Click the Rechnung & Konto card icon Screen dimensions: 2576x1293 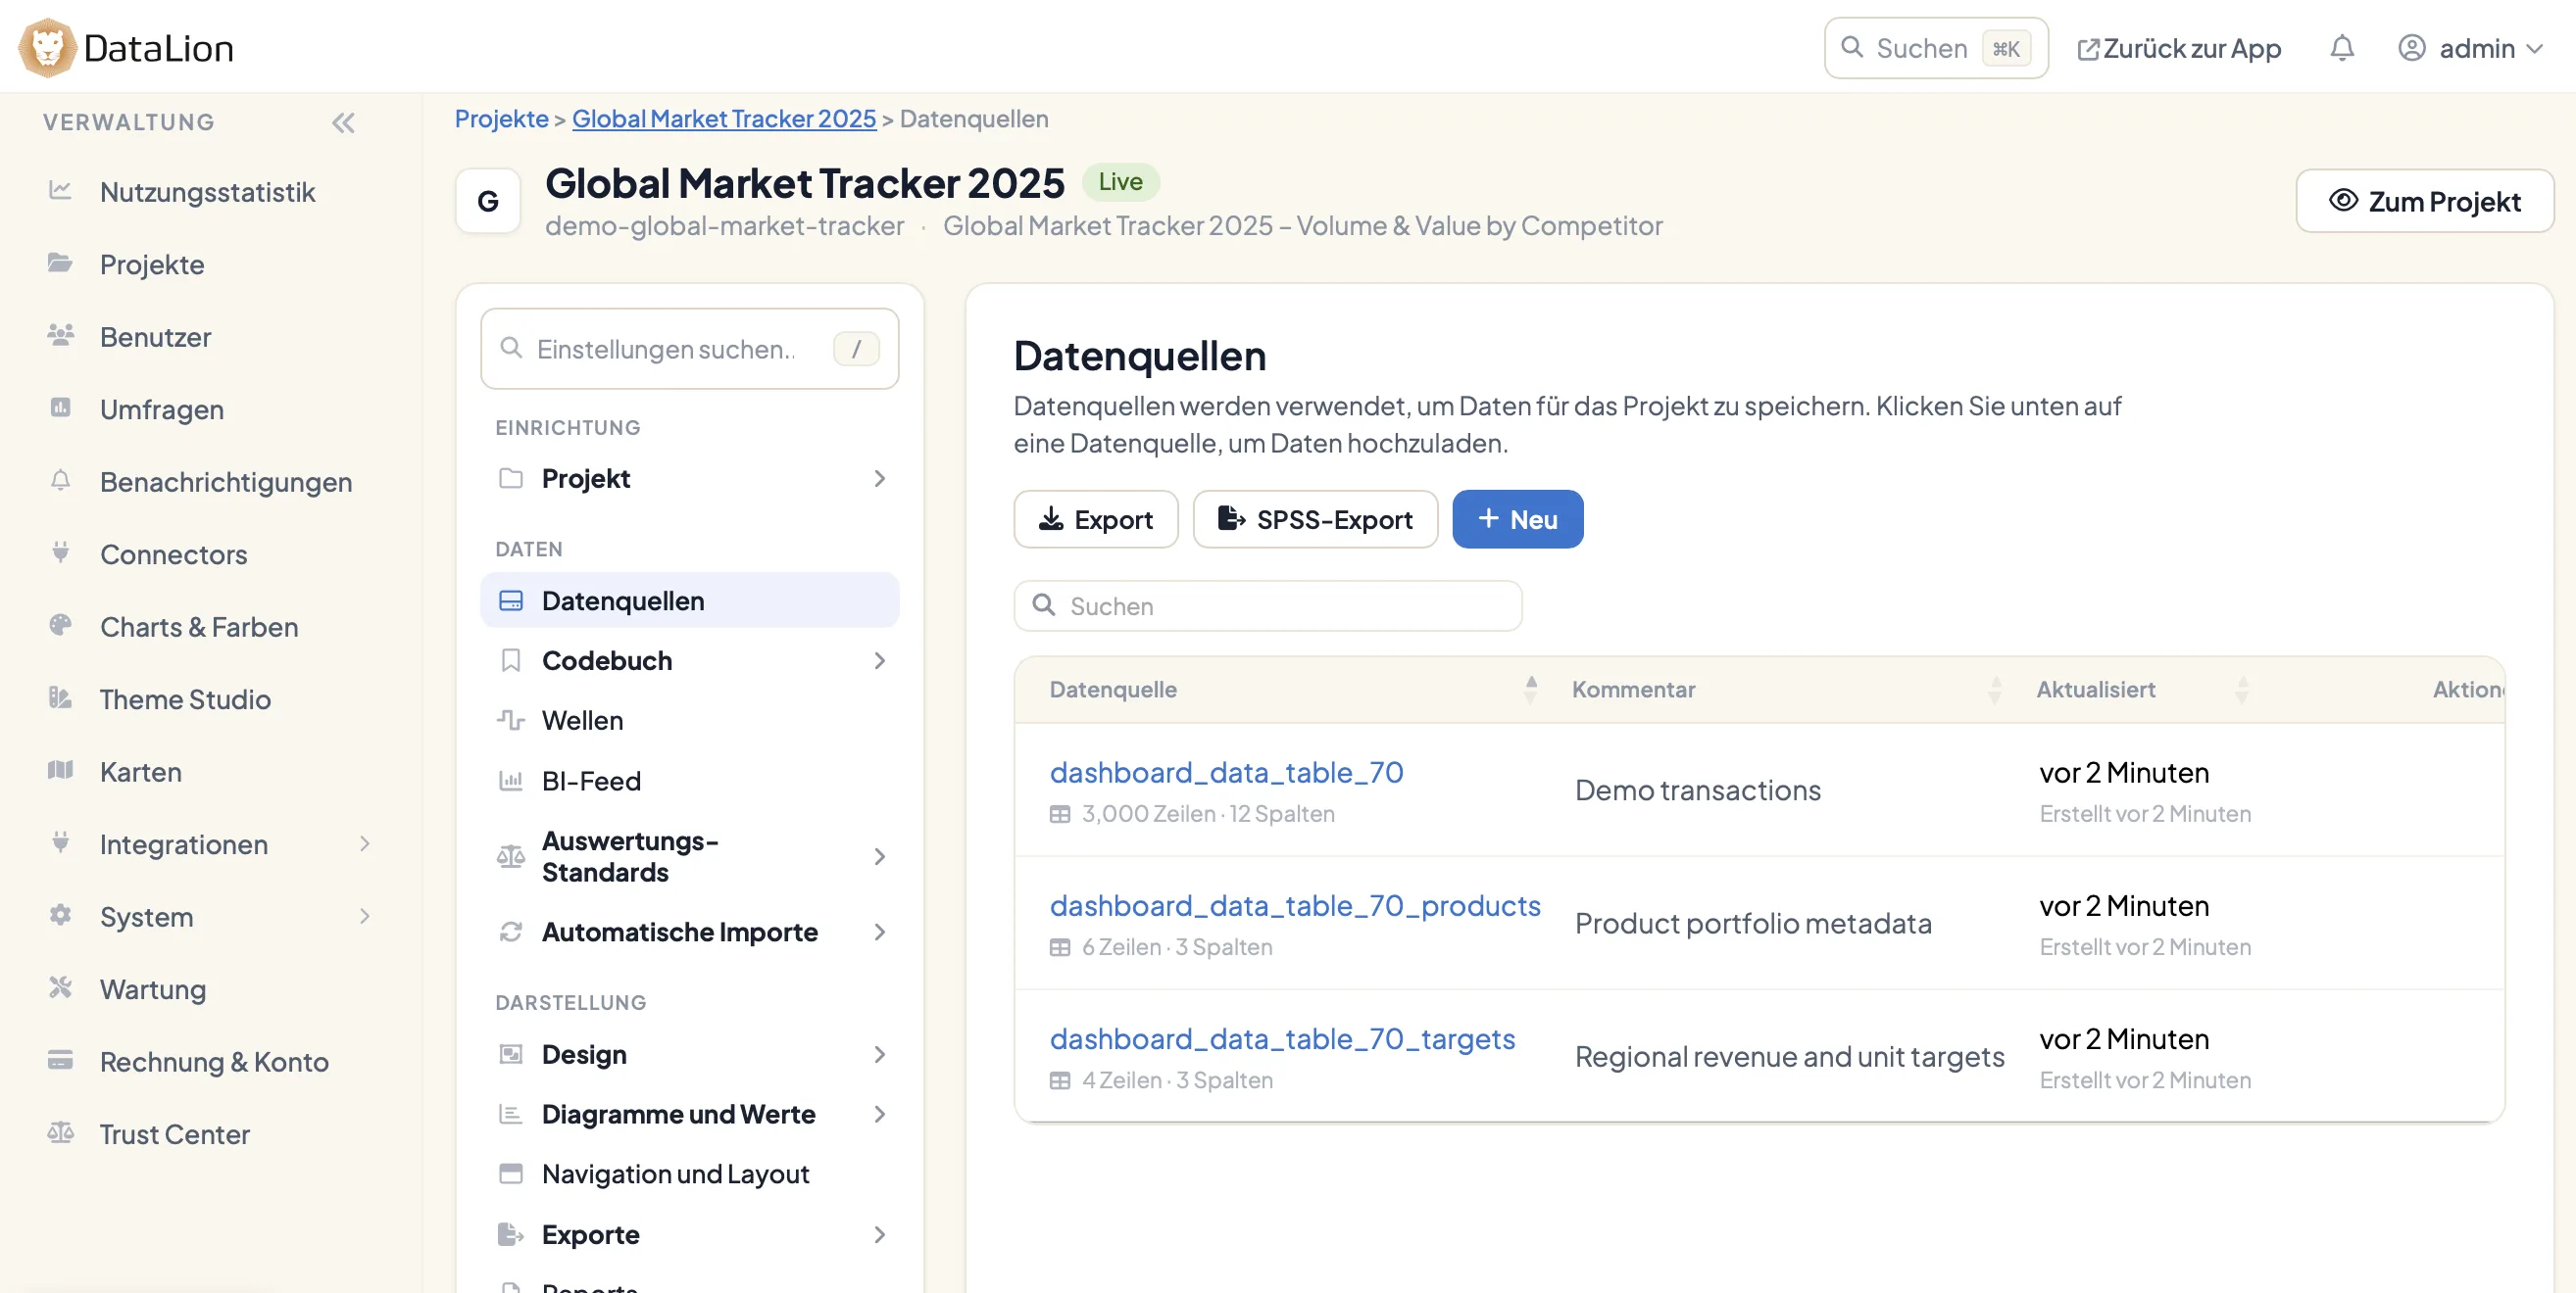pyautogui.click(x=60, y=1059)
